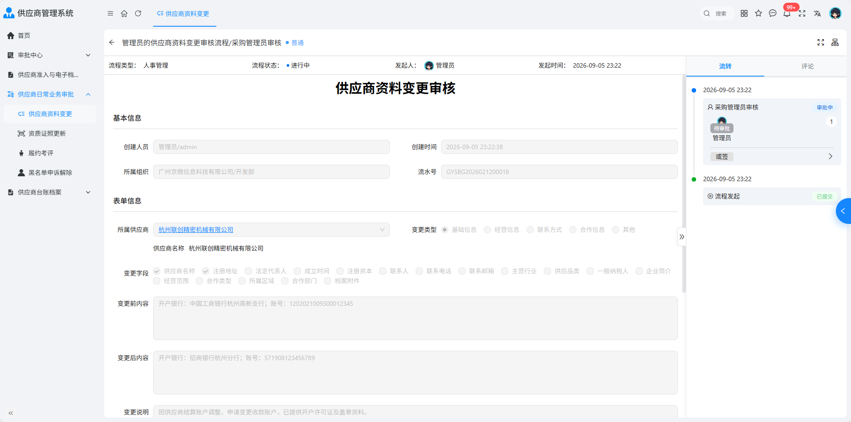Viewport: 851px width, 422px height.
Task: Select the 基础信息 radio button
Action: [x=445, y=230]
